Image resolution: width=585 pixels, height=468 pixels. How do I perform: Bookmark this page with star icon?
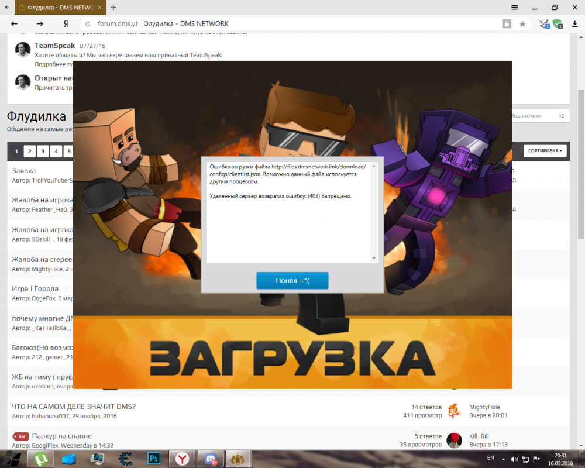(522, 24)
